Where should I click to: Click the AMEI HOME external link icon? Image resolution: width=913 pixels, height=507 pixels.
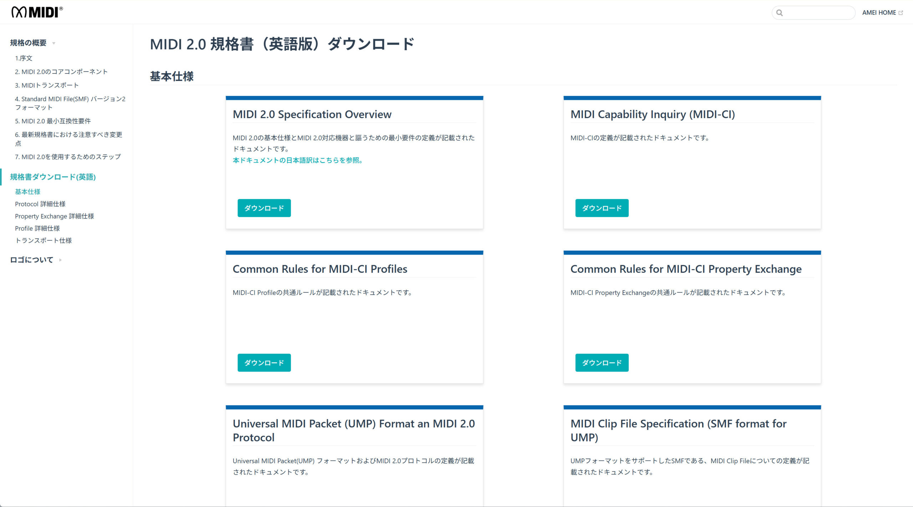point(901,13)
